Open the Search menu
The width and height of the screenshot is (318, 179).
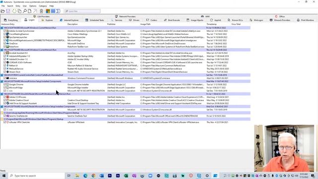[x=10, y=6]
